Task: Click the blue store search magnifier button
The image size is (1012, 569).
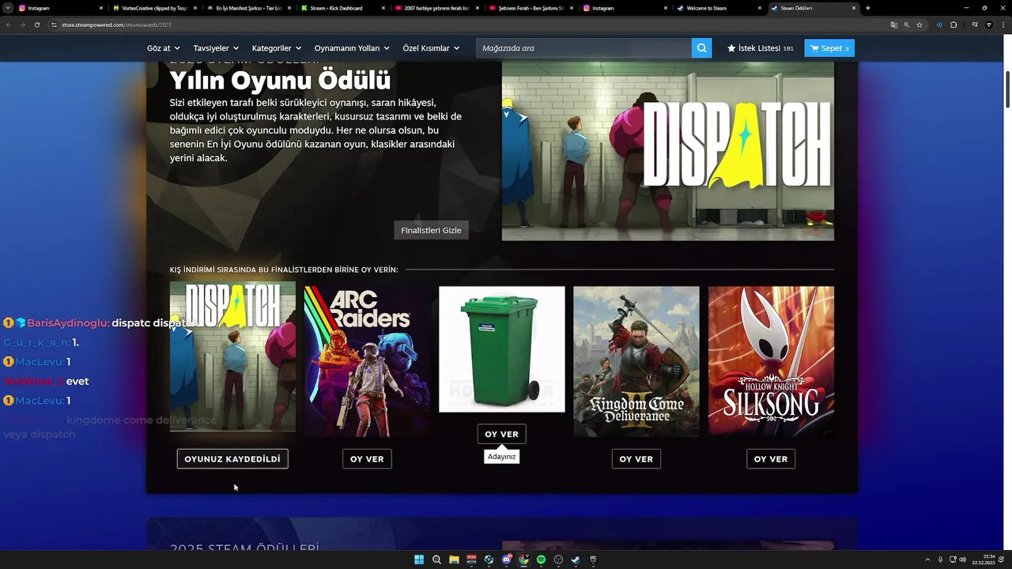Action: (x=701, y=48)
